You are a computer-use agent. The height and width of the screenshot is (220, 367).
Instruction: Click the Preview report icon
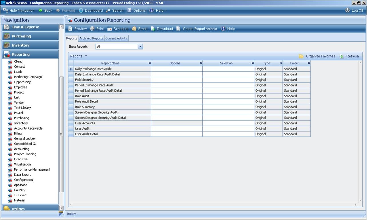coord(77,29)
